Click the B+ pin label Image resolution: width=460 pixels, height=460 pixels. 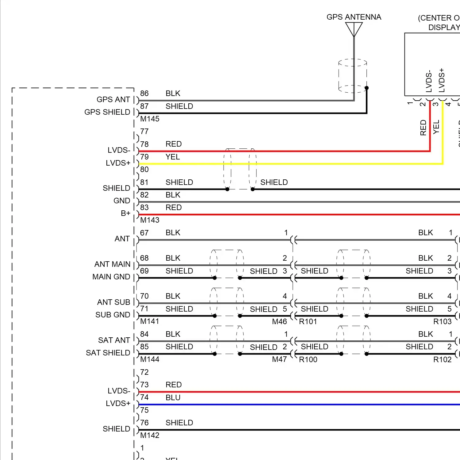[125, 213]
